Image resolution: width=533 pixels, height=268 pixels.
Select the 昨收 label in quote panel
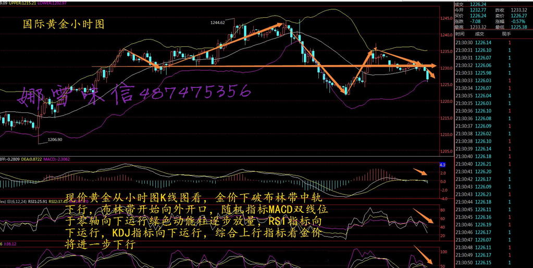[500, 10]
